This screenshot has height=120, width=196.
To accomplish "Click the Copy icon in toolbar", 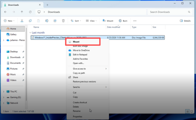I will 30,21.
